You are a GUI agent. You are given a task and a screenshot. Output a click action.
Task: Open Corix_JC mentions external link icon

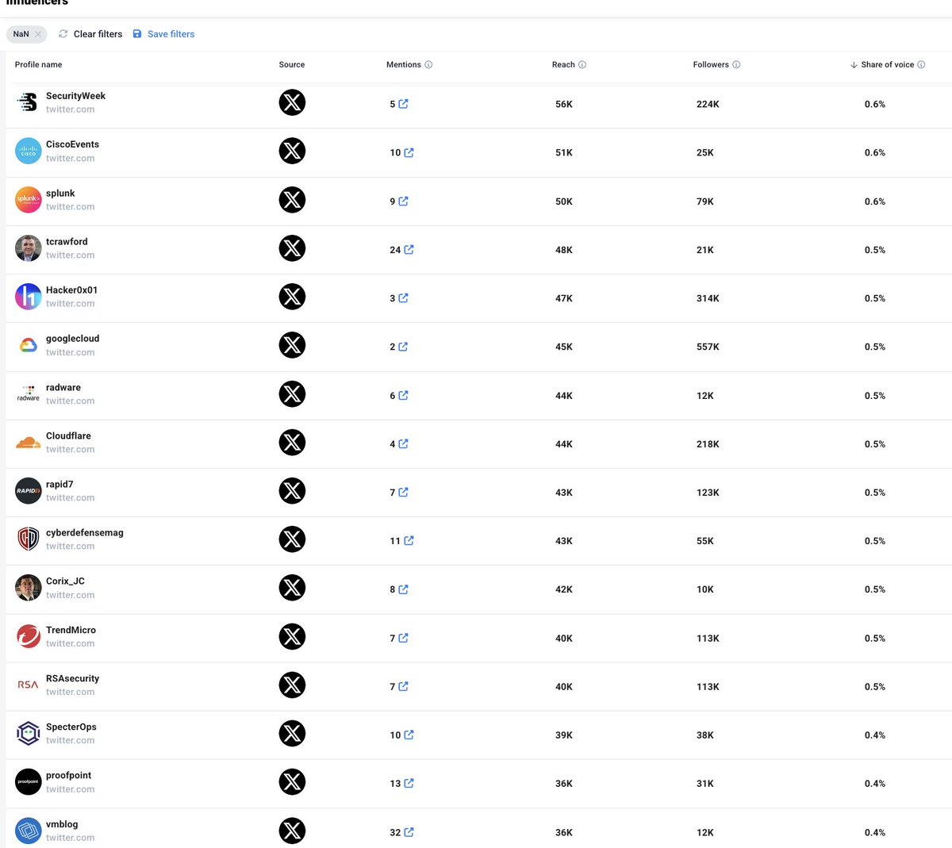[403, 589]
